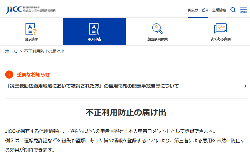Image resolution: width=250 pixels, height=159 pixels.
Task: Select the 開示請求 tab label
Action: click(31, 39)
